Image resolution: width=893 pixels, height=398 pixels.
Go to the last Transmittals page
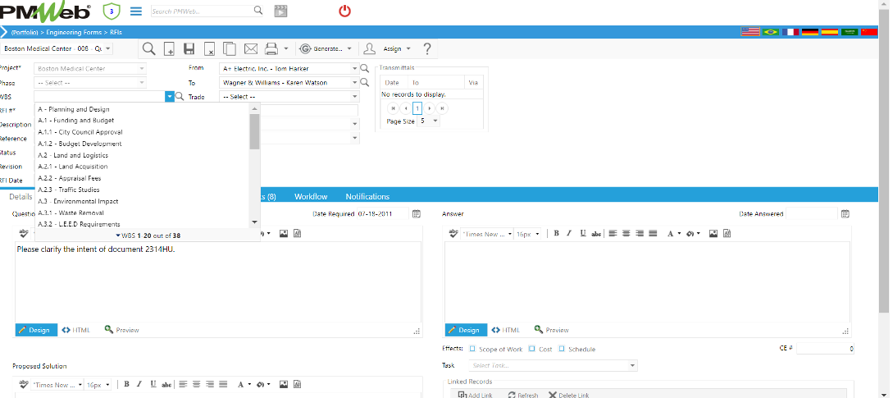point(443,108)
